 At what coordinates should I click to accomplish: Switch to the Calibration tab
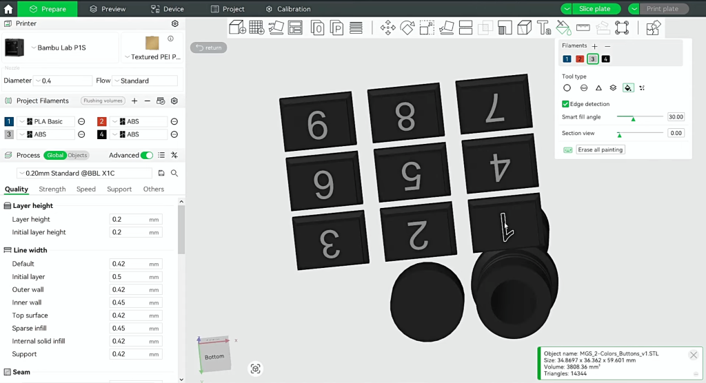pos(288,9)
